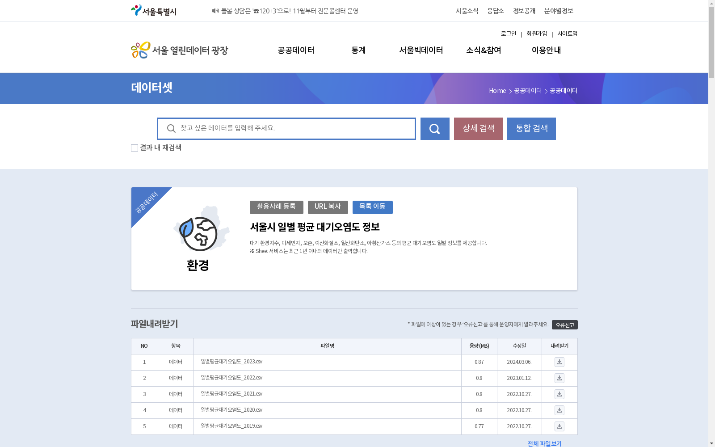Click the 활용사례 등록 button
The width and height of the screenshot is (715, 447).
[x=277, y=207]
